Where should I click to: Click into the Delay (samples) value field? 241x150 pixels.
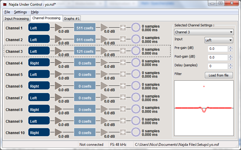218,66
